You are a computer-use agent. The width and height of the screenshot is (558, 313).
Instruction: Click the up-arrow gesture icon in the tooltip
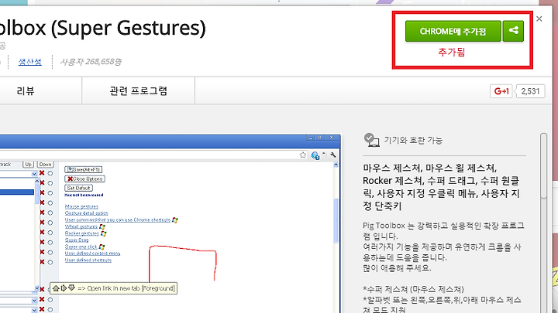point(56,287)
